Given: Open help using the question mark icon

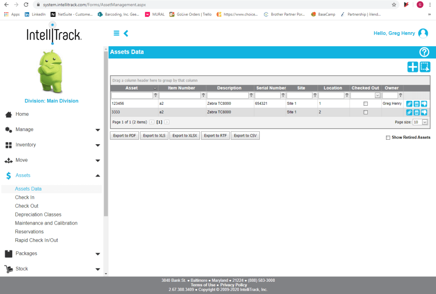Looking at the screenshot, I should pyautogui.click(x=424, y=52).
